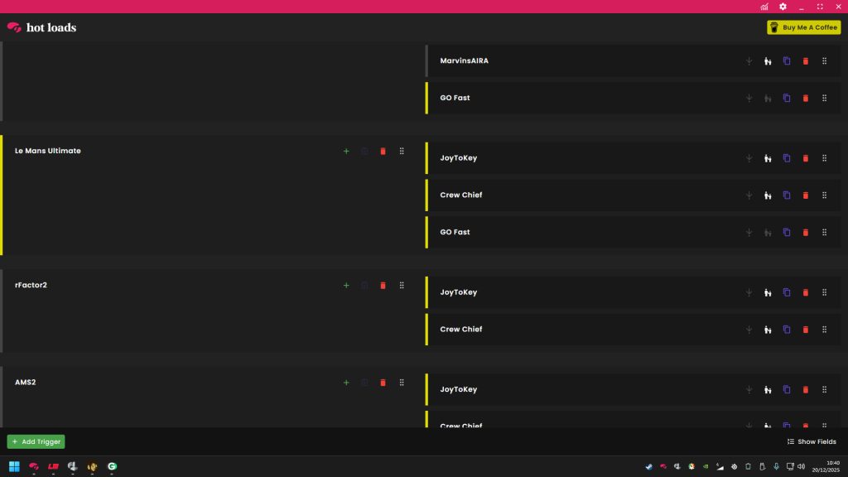The width and height of the screenshot is (848, 477).
Task: Delete the MarvinsAIRA app entry
Action: [806, 61]
